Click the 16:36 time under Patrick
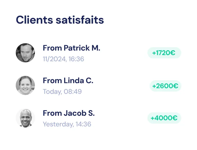 (76, 59)
